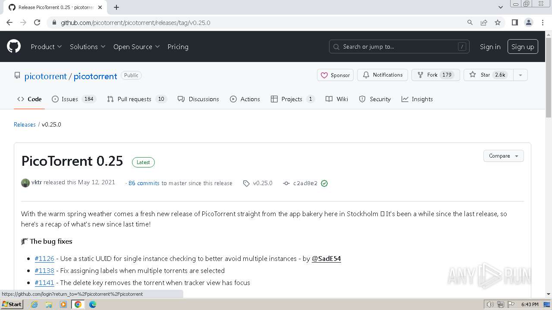Click the PicoTorrent 0.25 release heading

(72, 161)
